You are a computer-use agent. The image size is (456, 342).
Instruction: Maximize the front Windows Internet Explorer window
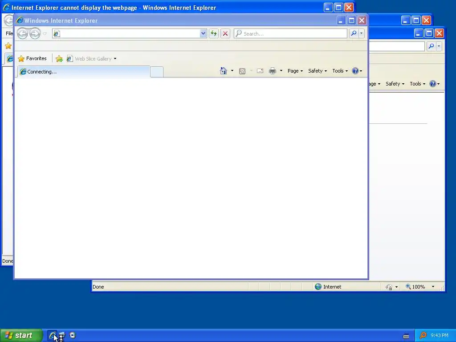(x=351, y=20)
